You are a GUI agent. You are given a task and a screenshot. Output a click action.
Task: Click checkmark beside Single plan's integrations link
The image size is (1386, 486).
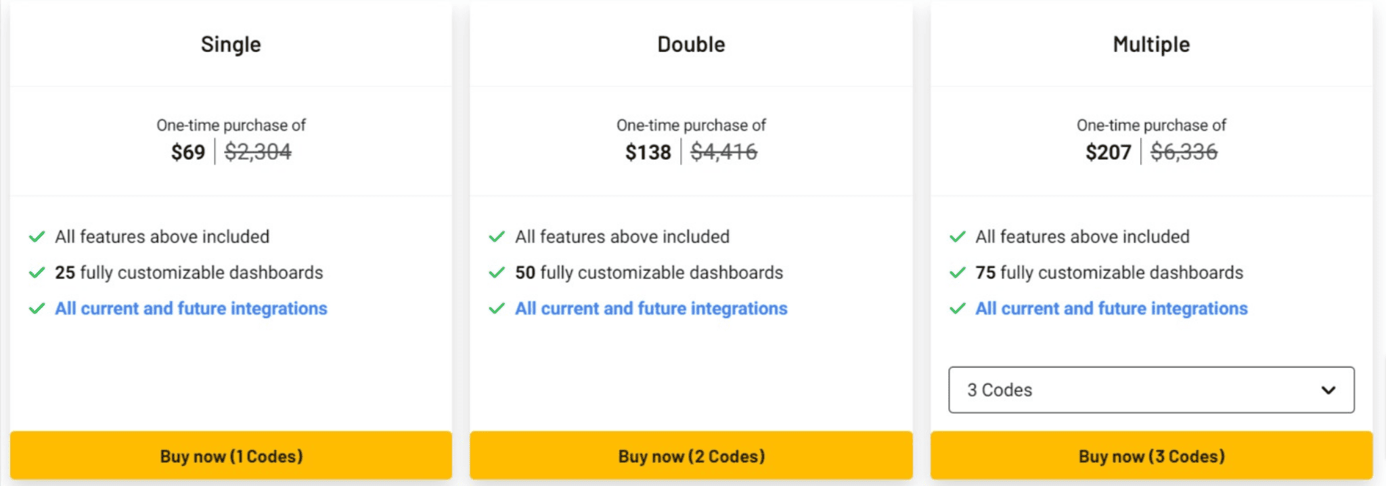click(37, 309)
